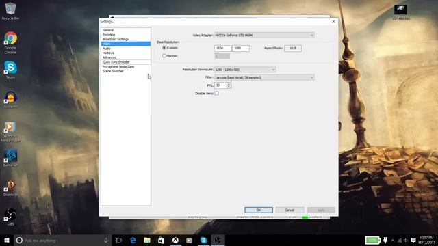Image resolution: width=438 pixels, height=246 pixels.
Task: Click the FPS value field
Action: point(220,85)
